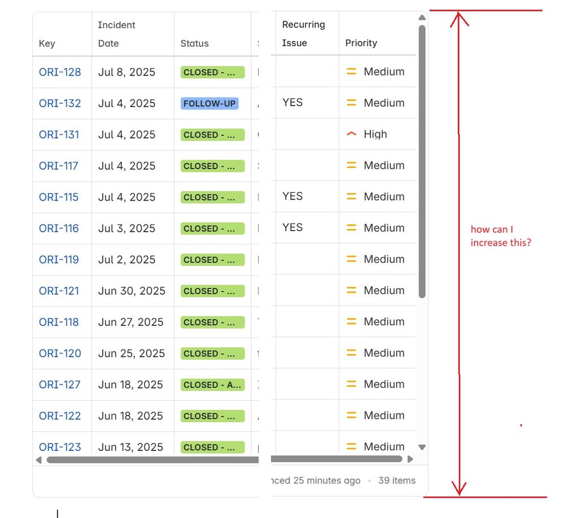Image resolution: width=564 pixels, height=518 pixels.
Task: Click the horizontal scrollbar thumb below the table
Action: tap(152, 460)
